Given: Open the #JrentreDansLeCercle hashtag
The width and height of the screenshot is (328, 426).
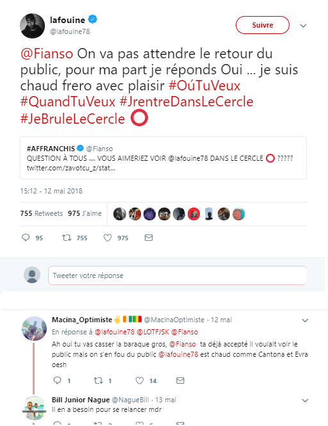Looking at the screenshot, I should click(186, 102).
